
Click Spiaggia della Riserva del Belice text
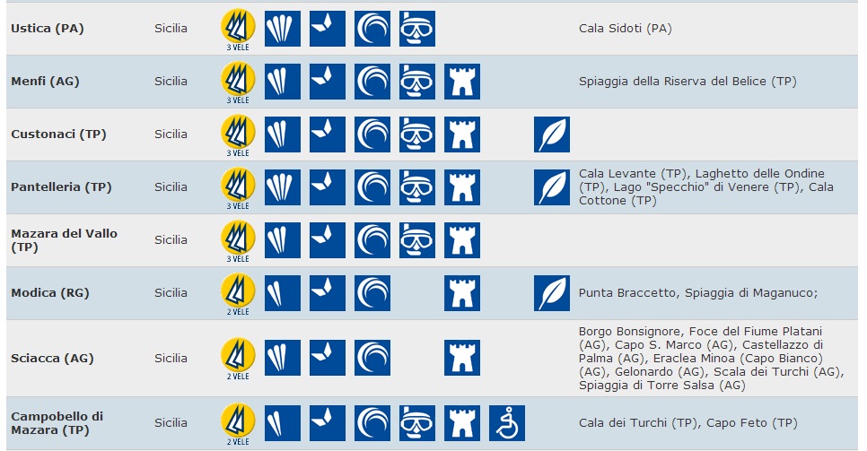coord(687,82)
